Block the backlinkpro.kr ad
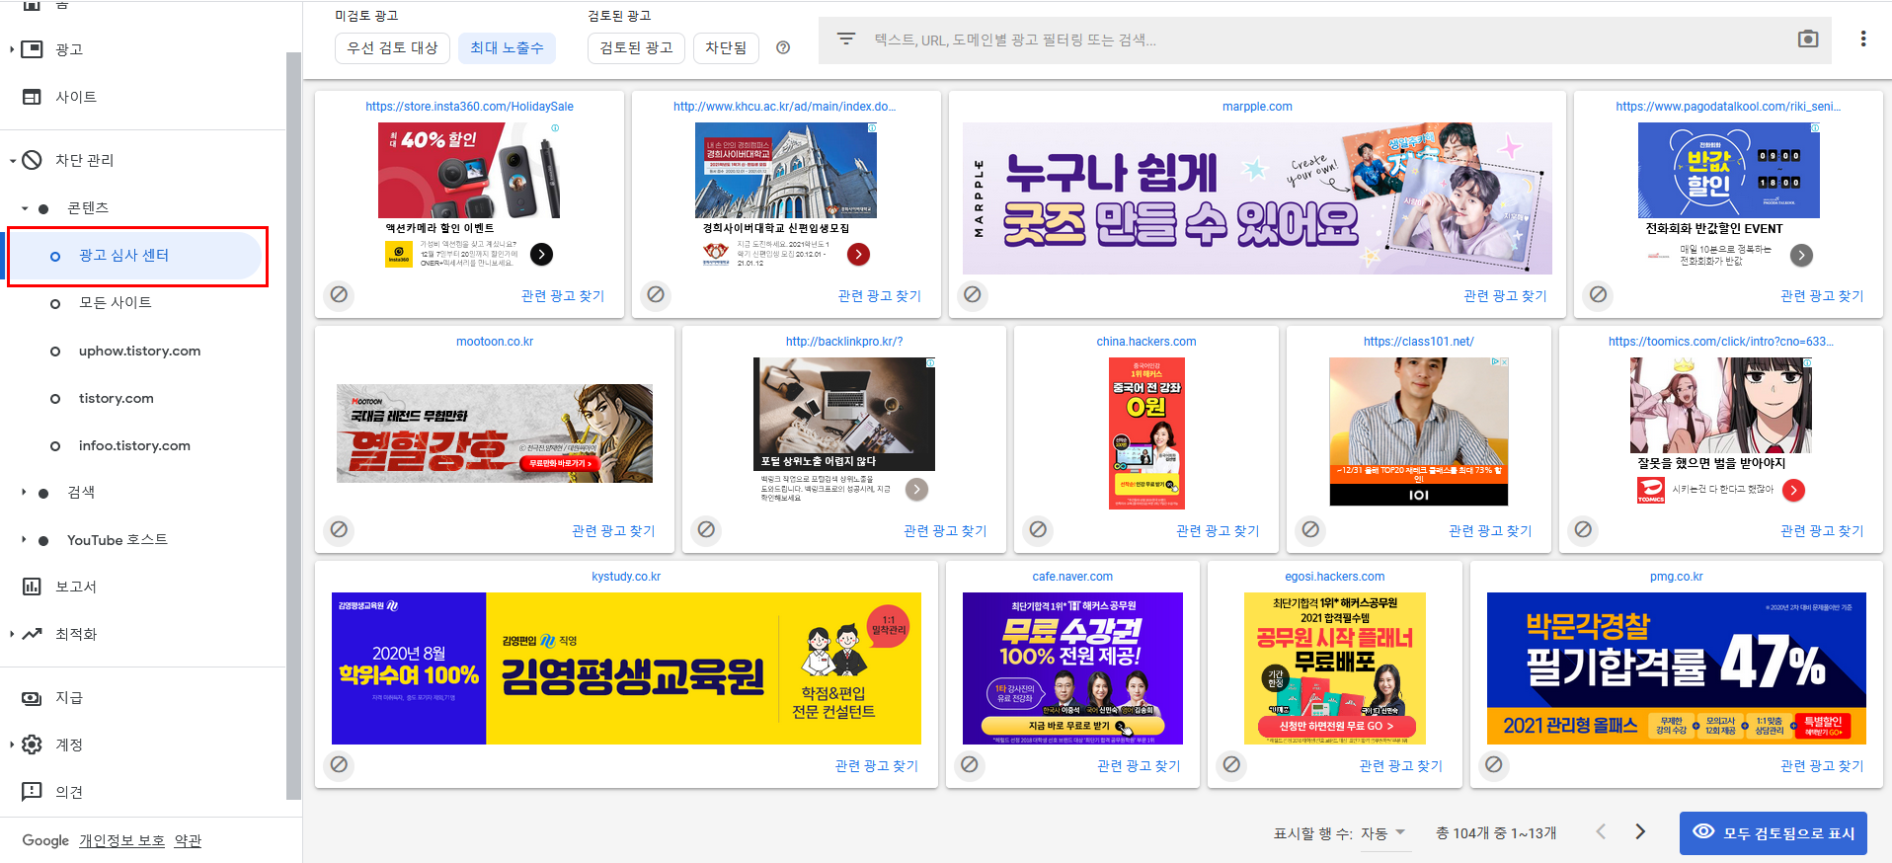The height and width of the screenshot is (863, 1892). click(x=706, y=529)
